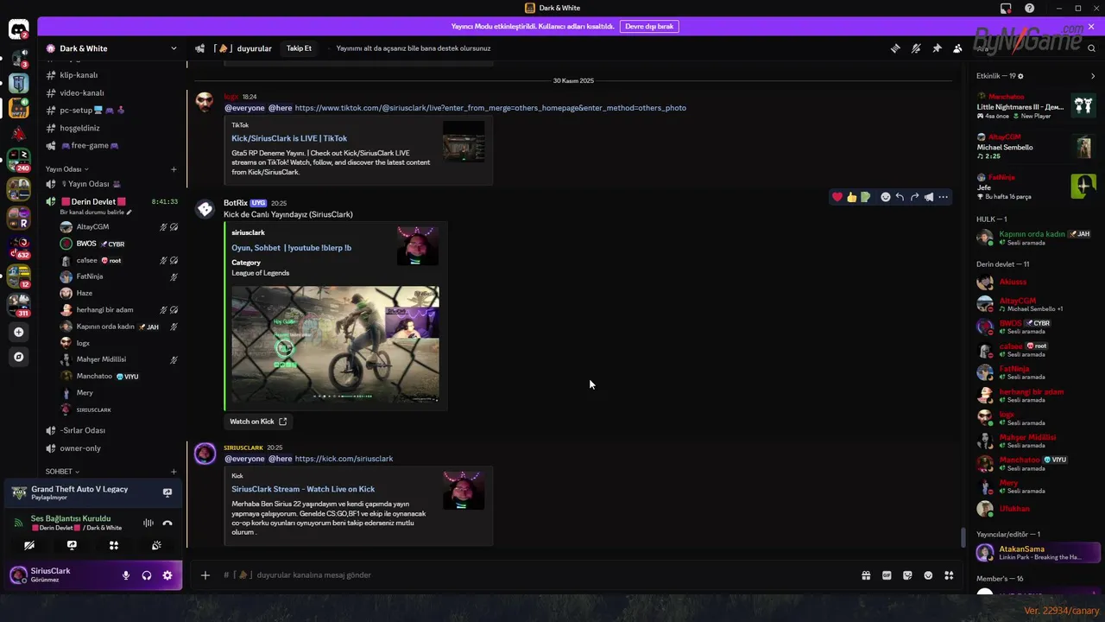
Task: Open more options on BotRix message
Action: (944, 197)
